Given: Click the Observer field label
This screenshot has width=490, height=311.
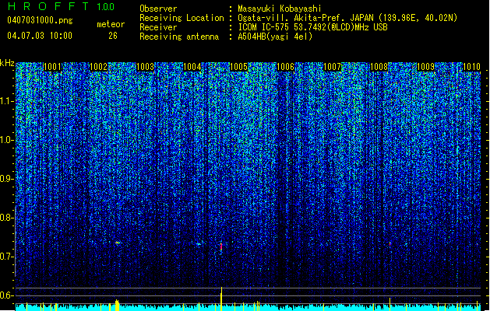Looking at the screenshot, I should click(158, 9).
